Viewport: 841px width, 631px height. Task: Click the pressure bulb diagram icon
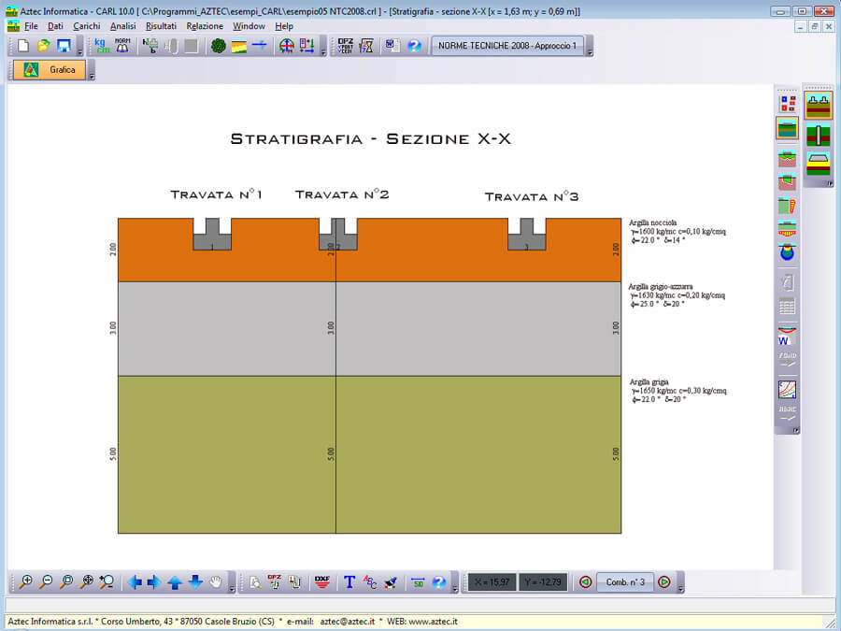coord(787,251)
